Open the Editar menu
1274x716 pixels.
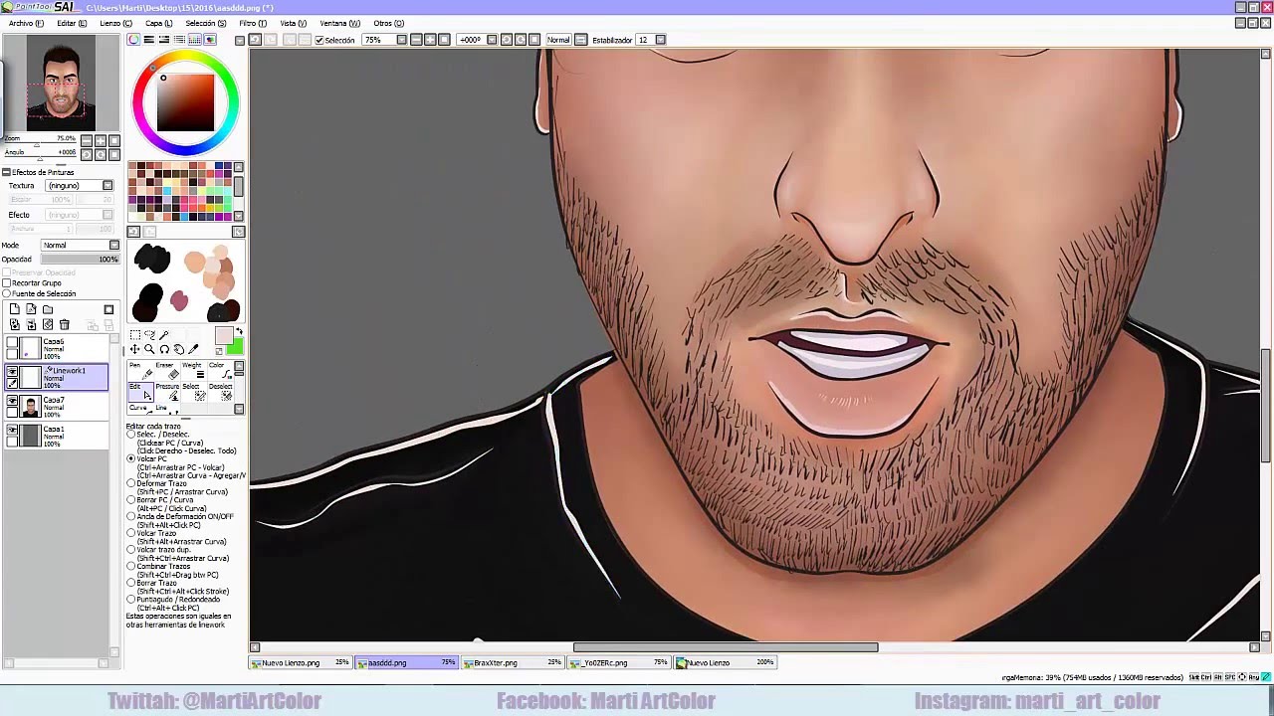coord(72,23)
